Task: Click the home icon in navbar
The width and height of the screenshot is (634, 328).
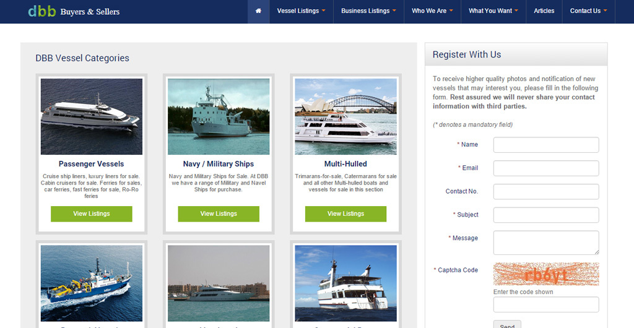Action: [x=258, y=11]
